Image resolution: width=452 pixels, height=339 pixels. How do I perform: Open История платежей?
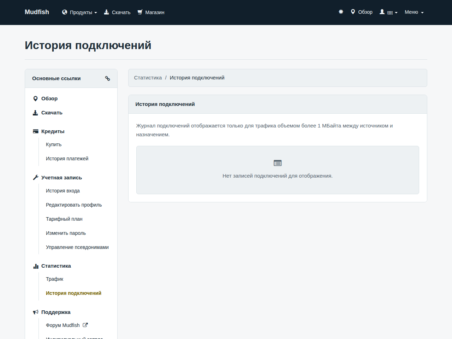point(67,159)
